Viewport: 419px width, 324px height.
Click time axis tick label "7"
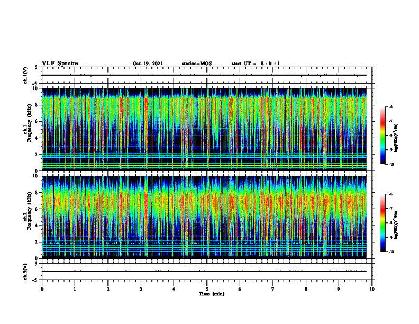click(x=273, y=289)
